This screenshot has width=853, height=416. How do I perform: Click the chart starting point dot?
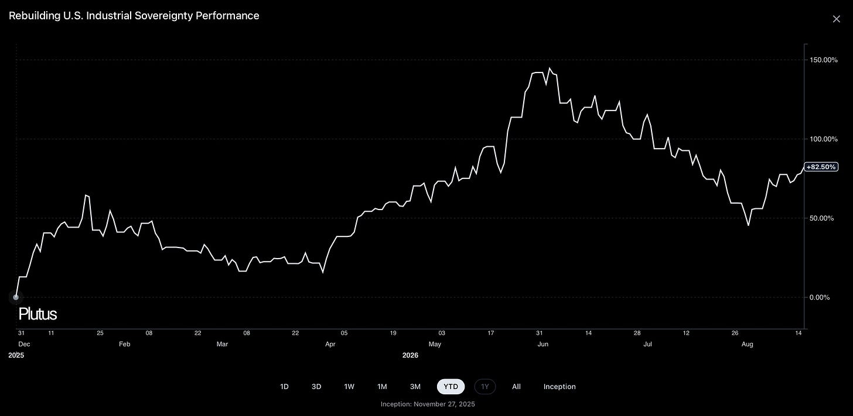(x=16, y=297)
